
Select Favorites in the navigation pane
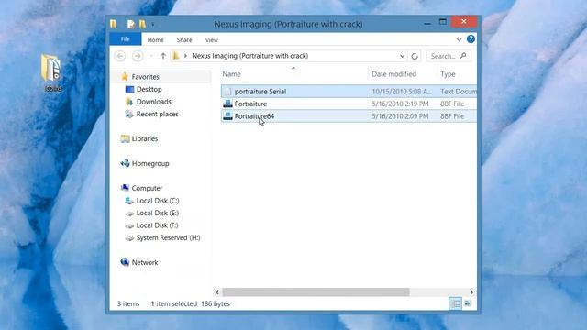click(x=145, y=77)
